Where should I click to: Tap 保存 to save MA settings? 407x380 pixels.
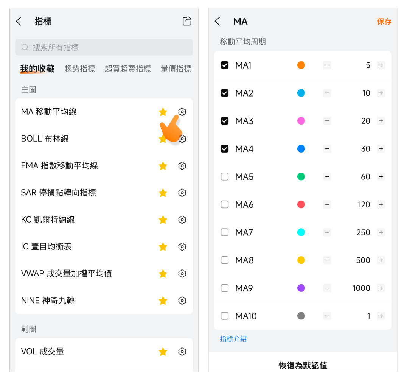tap(384, 22)
